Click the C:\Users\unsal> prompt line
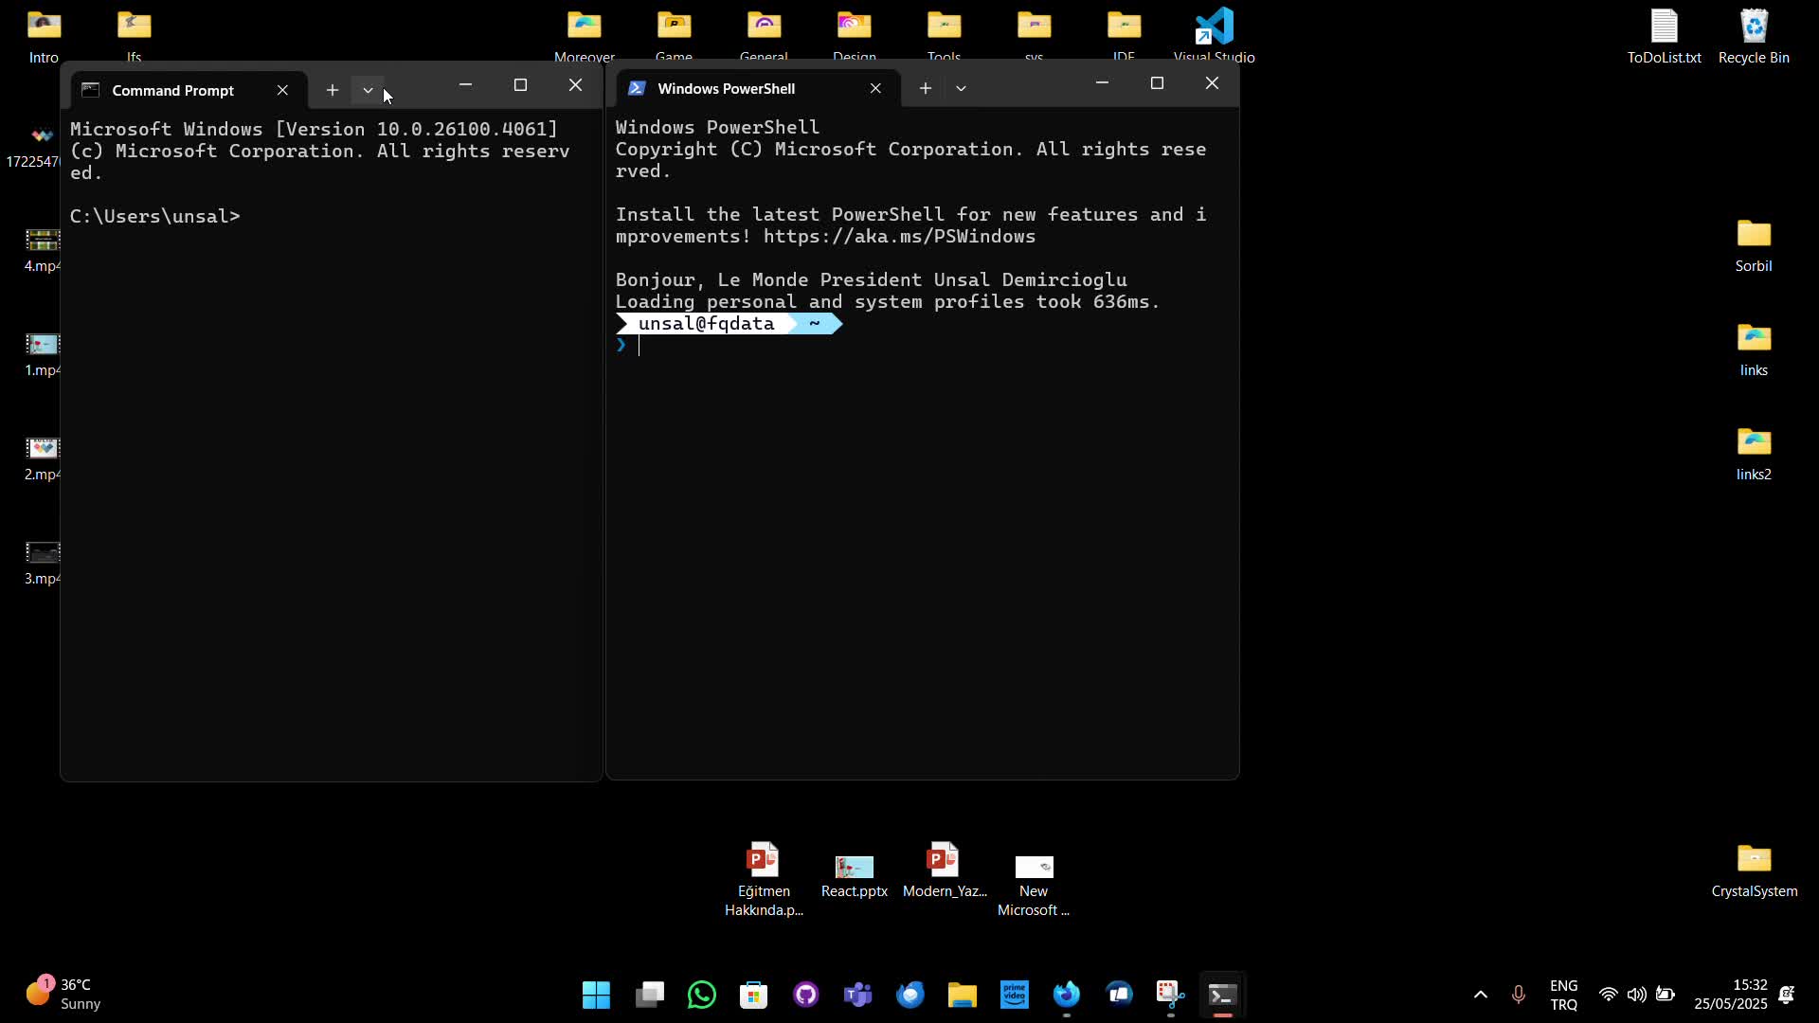This screenshot has height=1023, width=1819. tap(155, 216)
